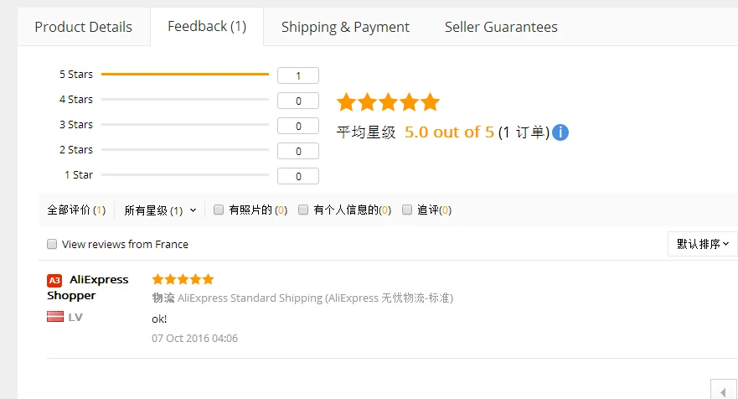Click the large five-star average rating
The width and height of the screenshot is (738, 399).
point(388,102)
